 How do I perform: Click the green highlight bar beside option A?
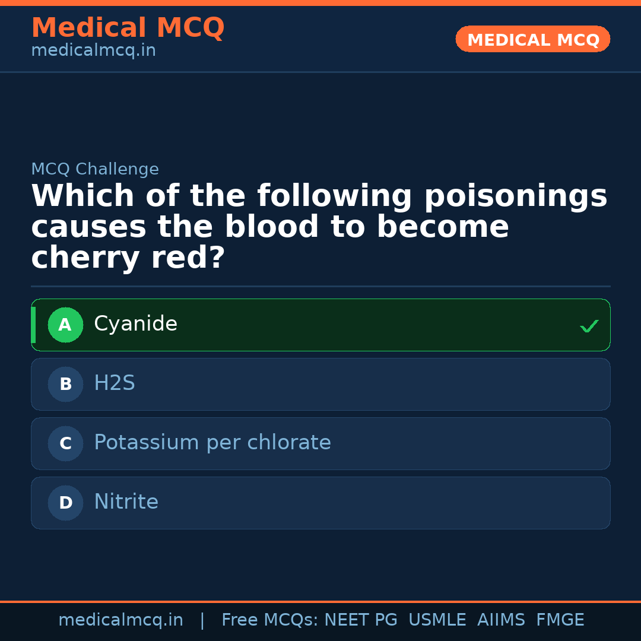tap(34, 325)
